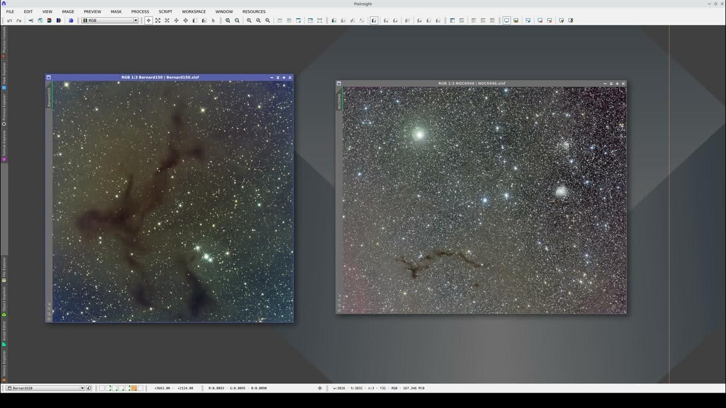Open the Barnard150 view selector dropdown
The image size is (726, 408).
45,388
